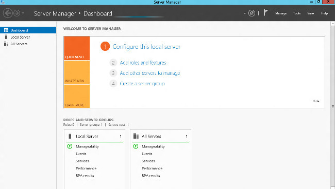Open the navigation history dropdown arrow

(23, 13)
